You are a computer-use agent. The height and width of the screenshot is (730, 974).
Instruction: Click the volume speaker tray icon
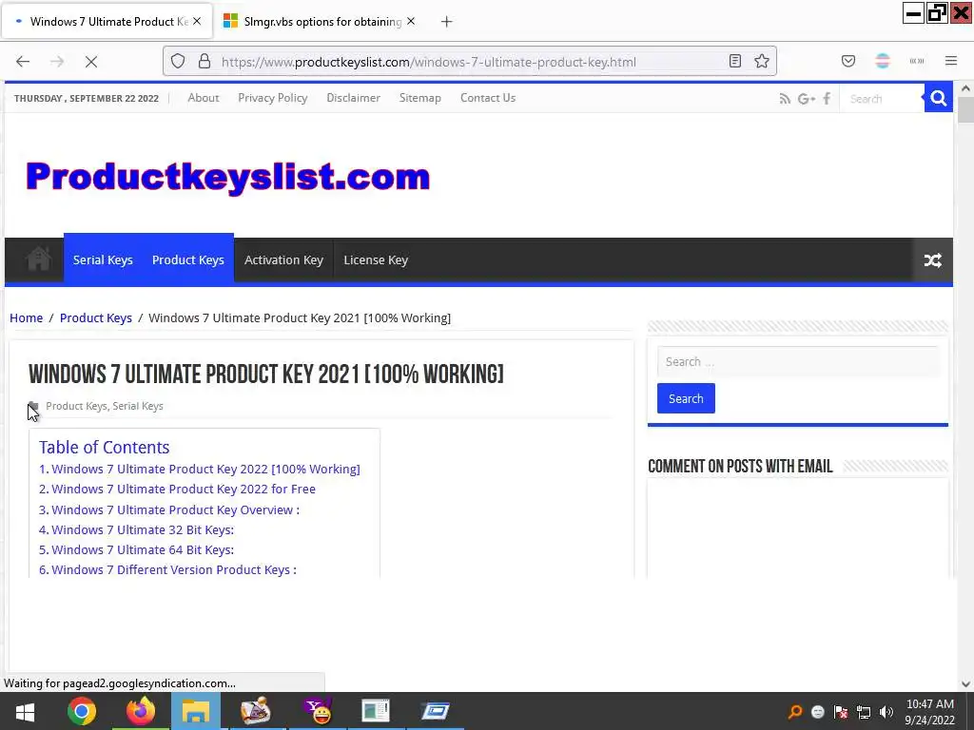pos(886,712)
